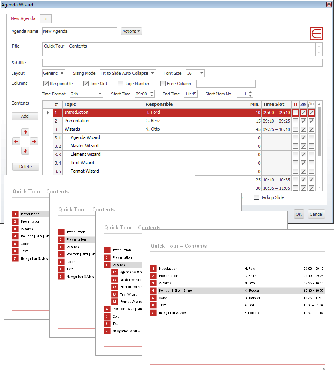Uncheck the Responsible column checkbox
Viewport: 334px width, 374px height.
pos(47,83)
